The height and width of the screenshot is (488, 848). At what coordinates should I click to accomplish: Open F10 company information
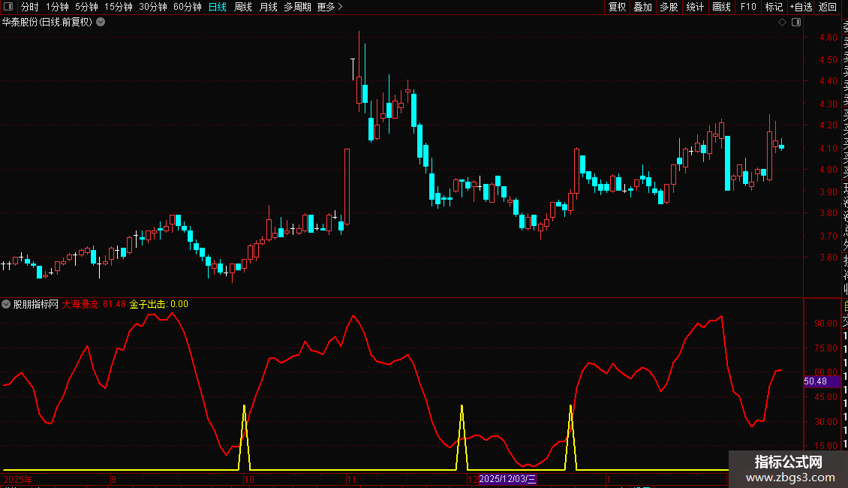[748, 7]
